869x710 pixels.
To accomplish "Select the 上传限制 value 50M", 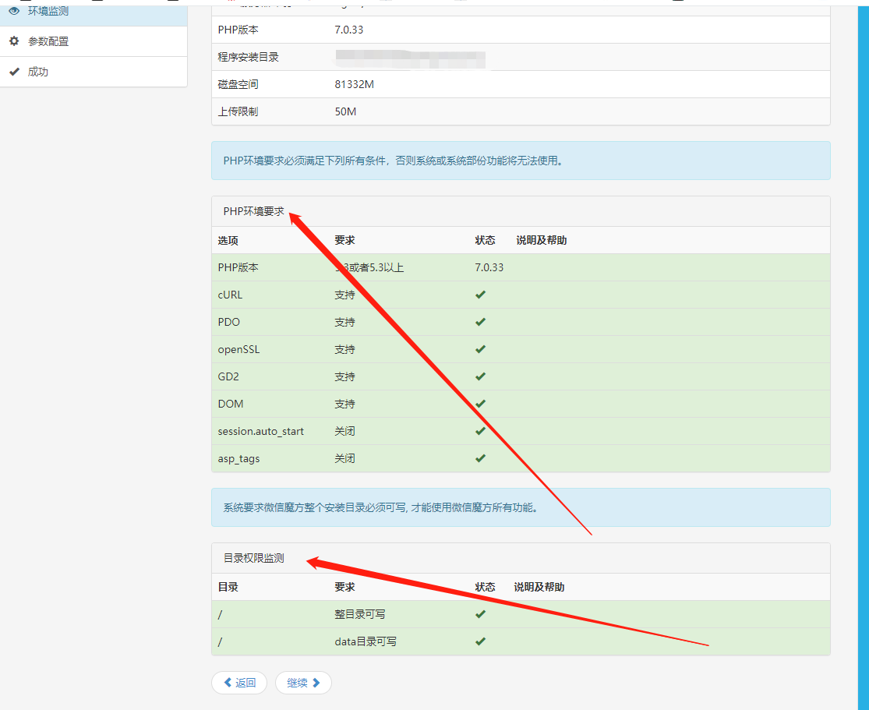I will pyautogui.click(x=345, y=111).
